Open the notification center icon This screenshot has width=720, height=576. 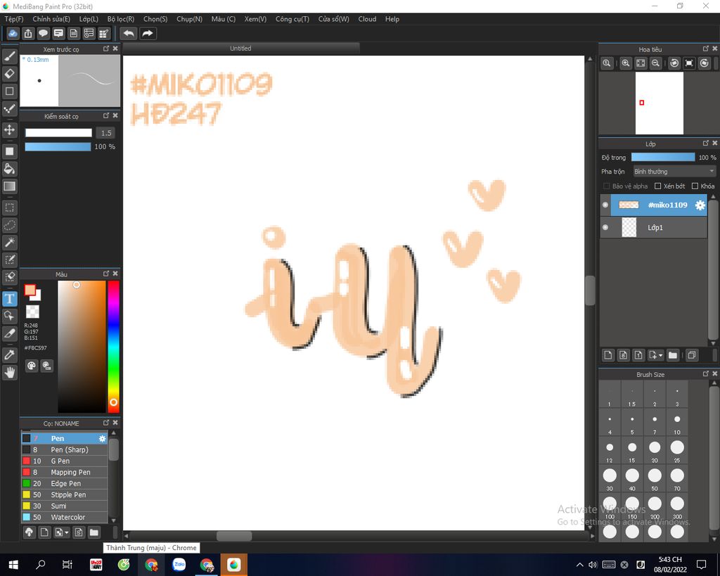(x=701, y=565)
